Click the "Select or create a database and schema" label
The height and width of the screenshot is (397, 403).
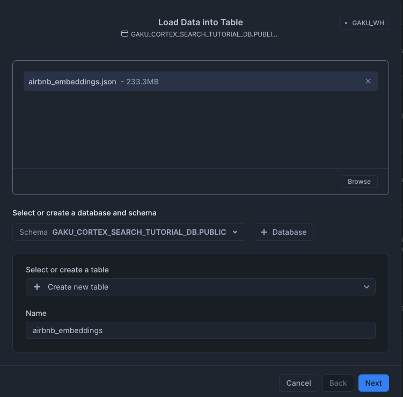tap(84, 213)
